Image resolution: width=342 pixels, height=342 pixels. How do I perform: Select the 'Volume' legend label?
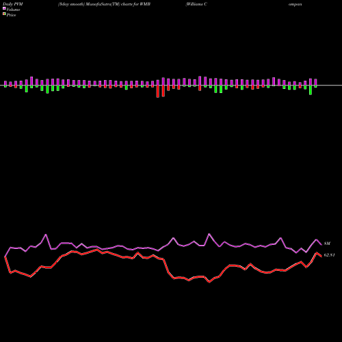coord(13,10)
